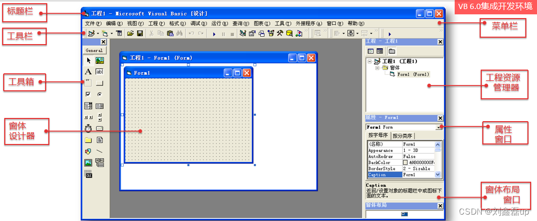Open the 运行(R) menu
537x221 pixels.
pos(219,24)
